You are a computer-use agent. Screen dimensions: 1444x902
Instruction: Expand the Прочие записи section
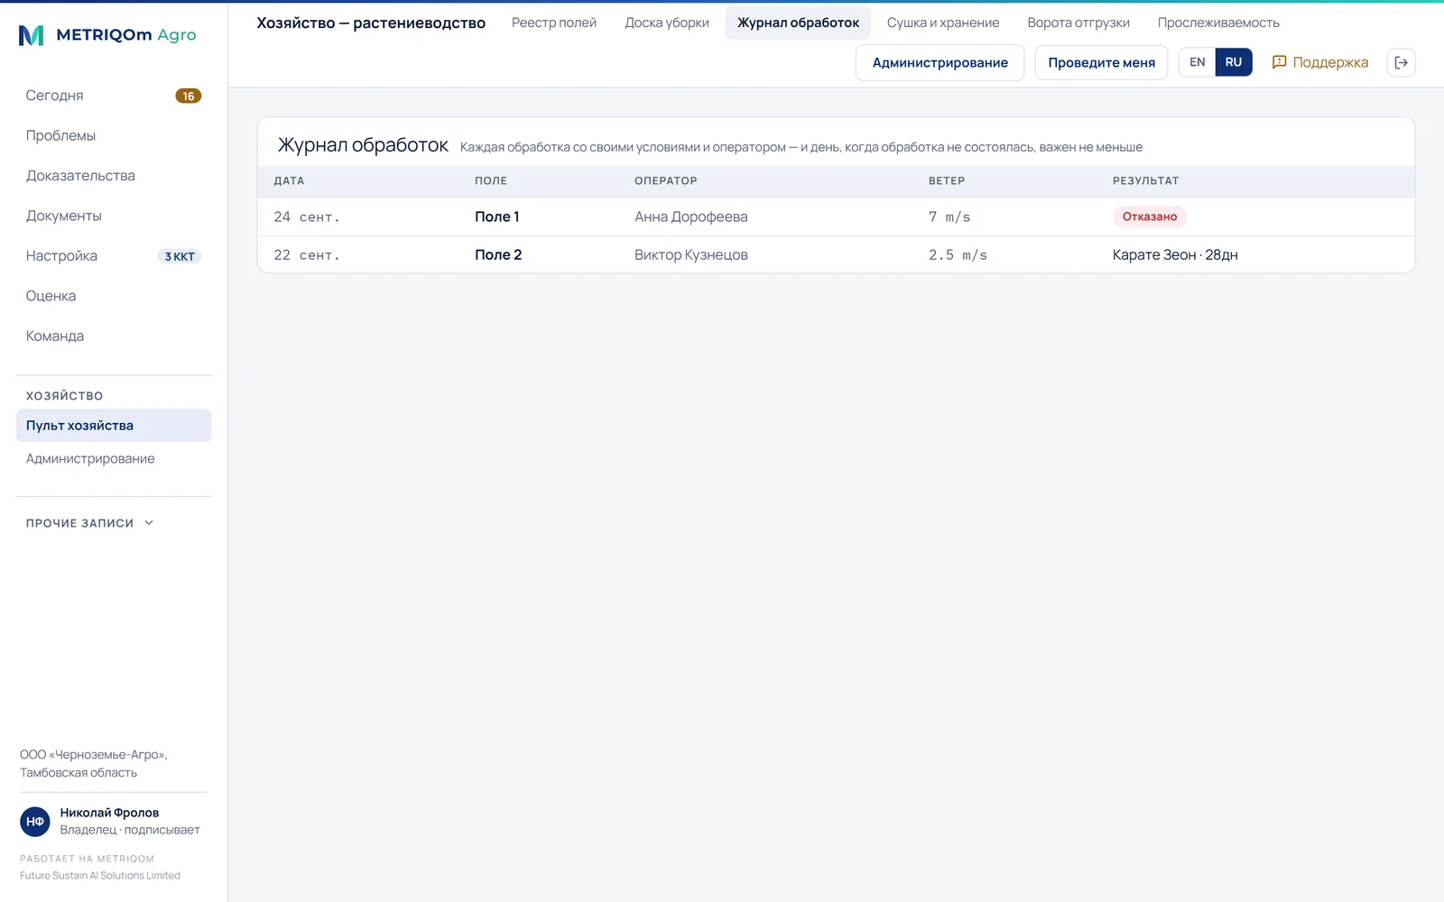[90, 523]
